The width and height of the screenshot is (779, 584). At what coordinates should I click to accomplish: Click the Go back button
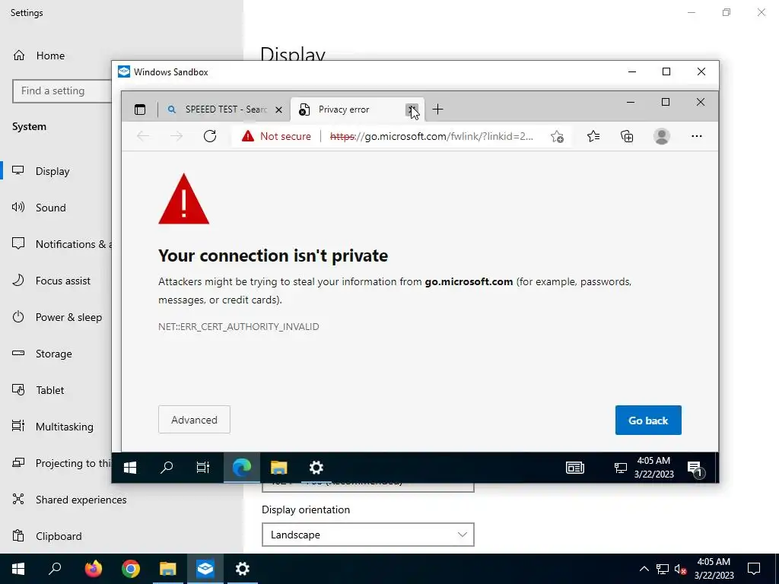click(x=648, y=420)
